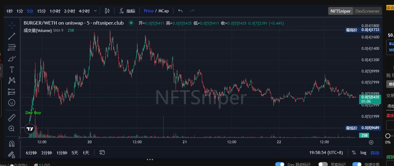Image resolution: width=394 pixels, height=166 pixels.
Task: Select the 5分 timeframe
Action: 30,11
